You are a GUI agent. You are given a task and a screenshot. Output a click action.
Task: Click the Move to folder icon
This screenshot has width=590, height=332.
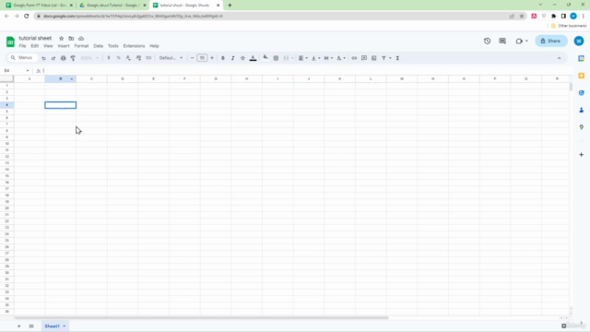(x=71, y=39)
